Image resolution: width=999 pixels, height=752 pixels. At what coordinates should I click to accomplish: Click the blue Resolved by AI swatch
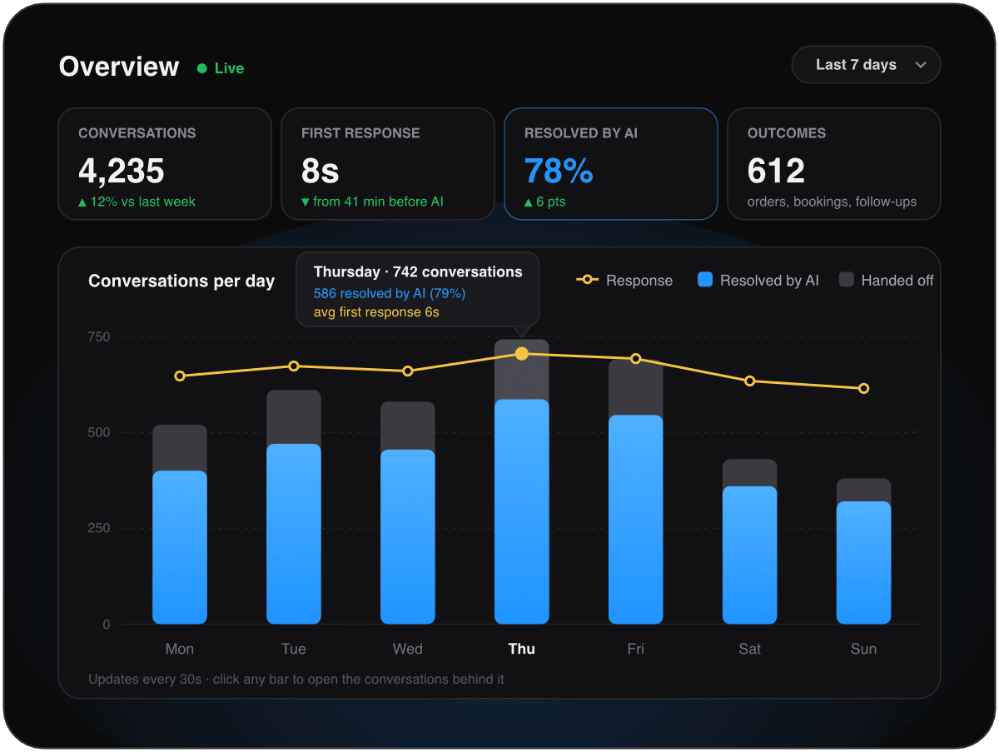[705, 280]
